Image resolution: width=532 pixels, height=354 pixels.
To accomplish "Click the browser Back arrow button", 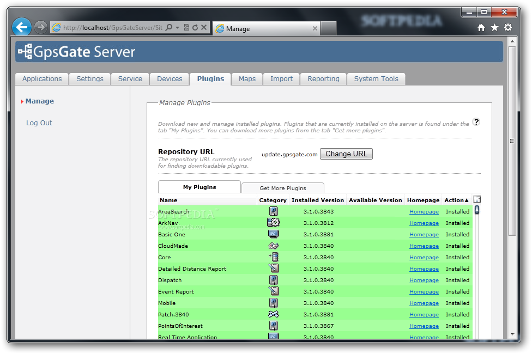I will 22,27.
